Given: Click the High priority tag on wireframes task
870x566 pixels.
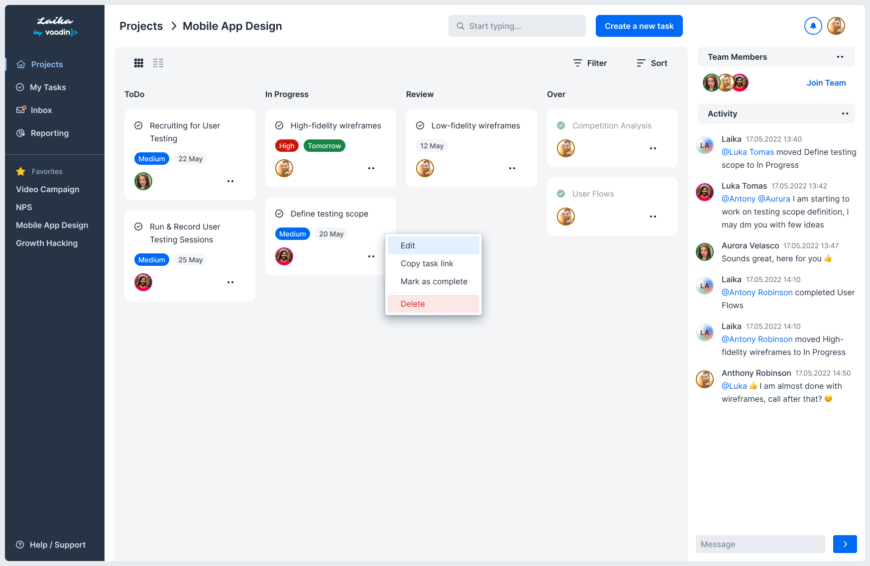Looking at the screenshot, I should tap(287, 145).
